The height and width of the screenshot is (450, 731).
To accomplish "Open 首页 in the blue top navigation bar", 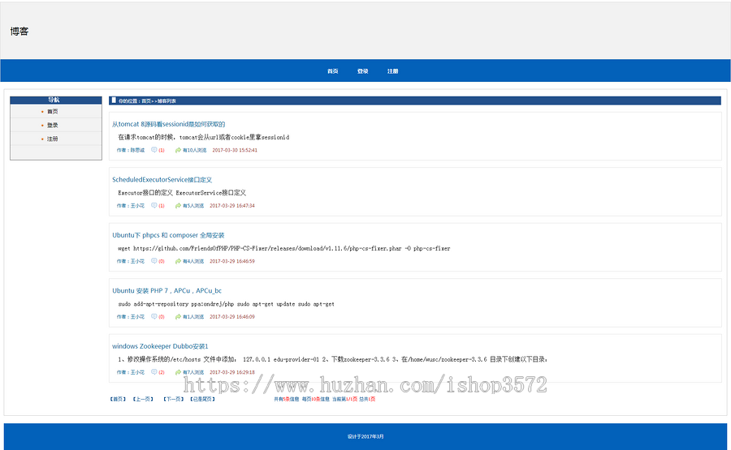I will (332, 71).
